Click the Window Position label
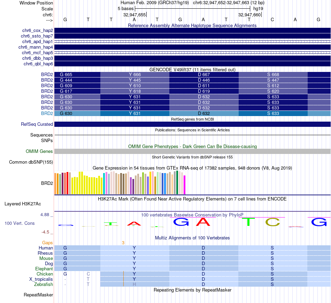The height and width of the screenshot is (303, 331). (36, 3)
